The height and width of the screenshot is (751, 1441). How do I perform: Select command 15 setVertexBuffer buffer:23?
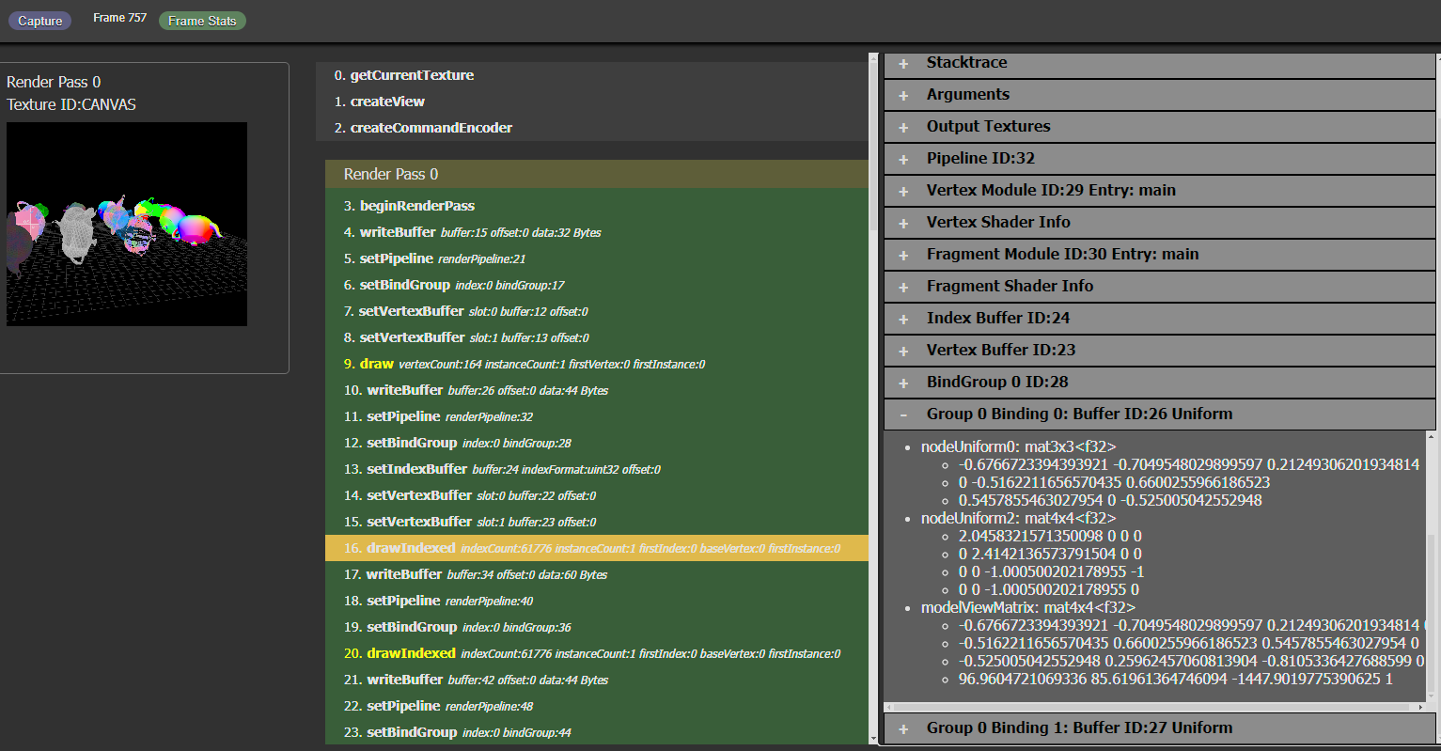coord(597,522)
